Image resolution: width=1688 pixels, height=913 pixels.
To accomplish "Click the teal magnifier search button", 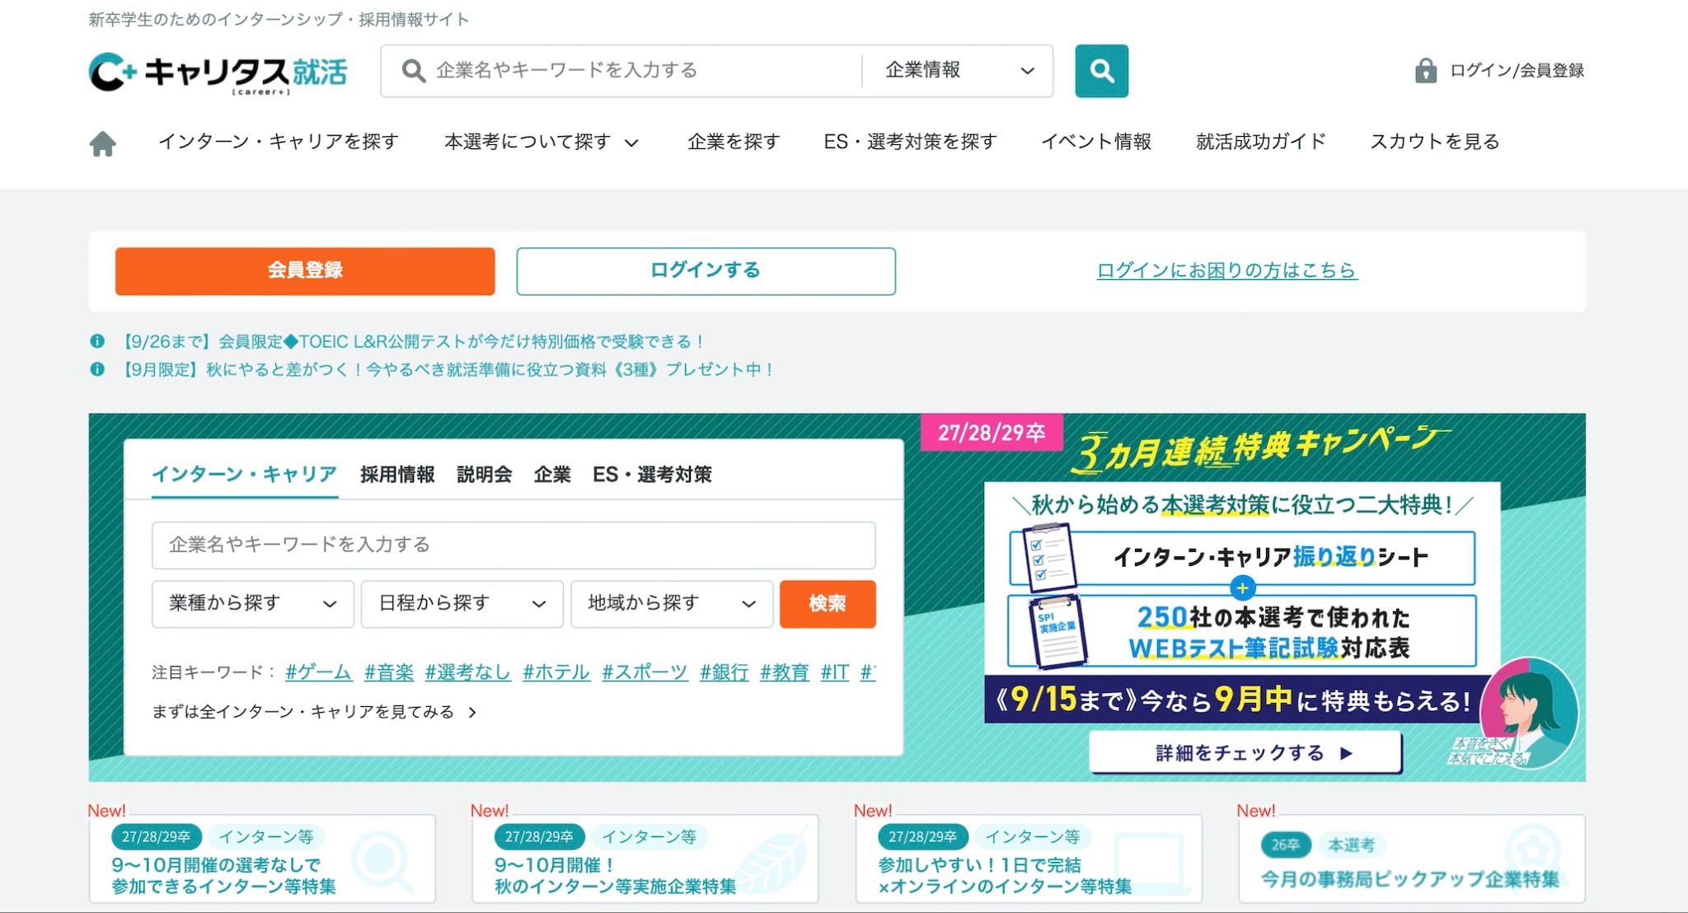I will (x=1101, y=71).
